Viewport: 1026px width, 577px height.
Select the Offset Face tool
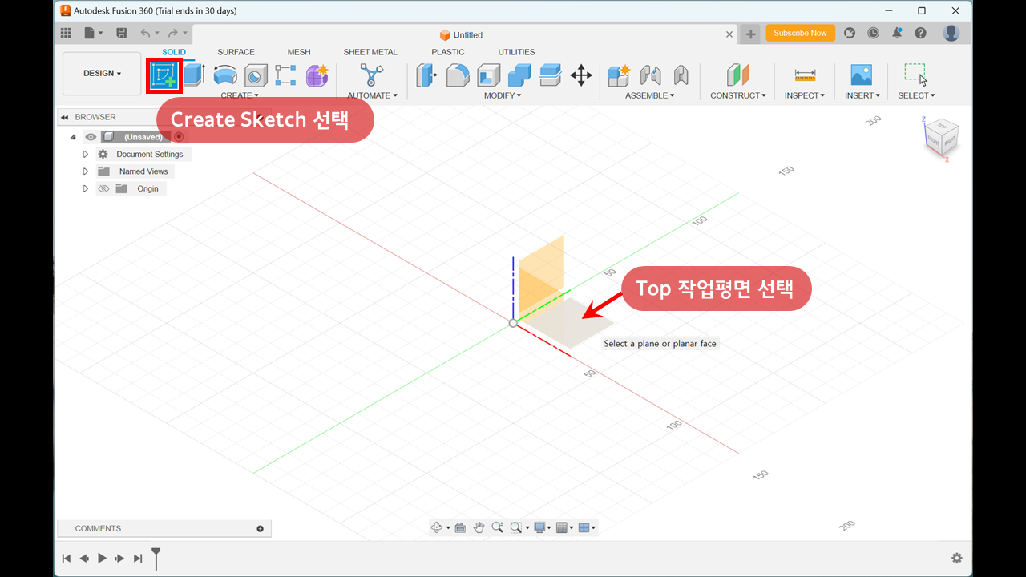550,75
